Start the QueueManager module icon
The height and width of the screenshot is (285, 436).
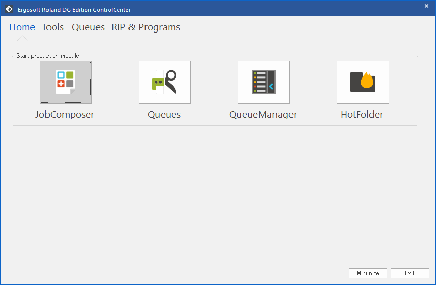(264, 82)
